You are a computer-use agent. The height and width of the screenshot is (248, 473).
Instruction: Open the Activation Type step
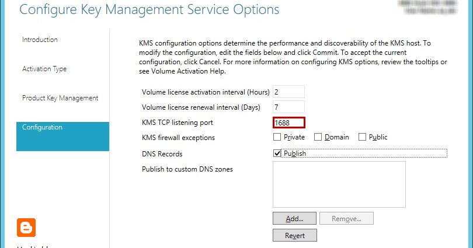click(x=44, y=69)
